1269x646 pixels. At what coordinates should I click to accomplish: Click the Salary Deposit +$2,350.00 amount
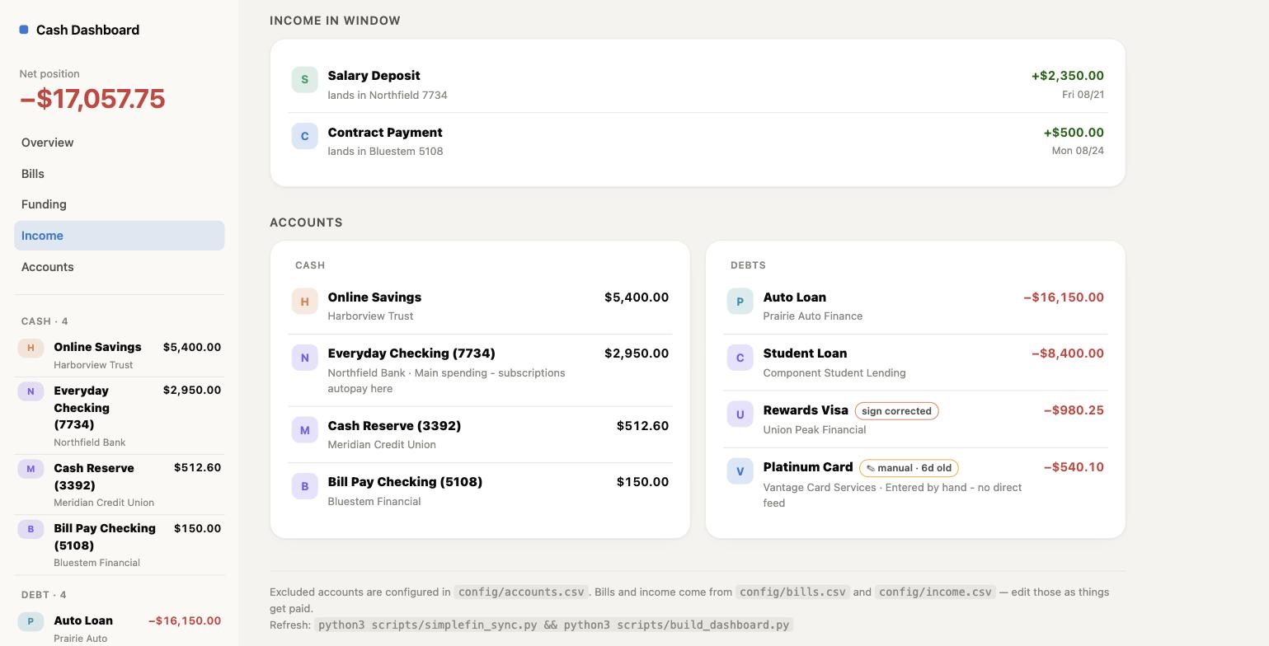click(1068, 76)
